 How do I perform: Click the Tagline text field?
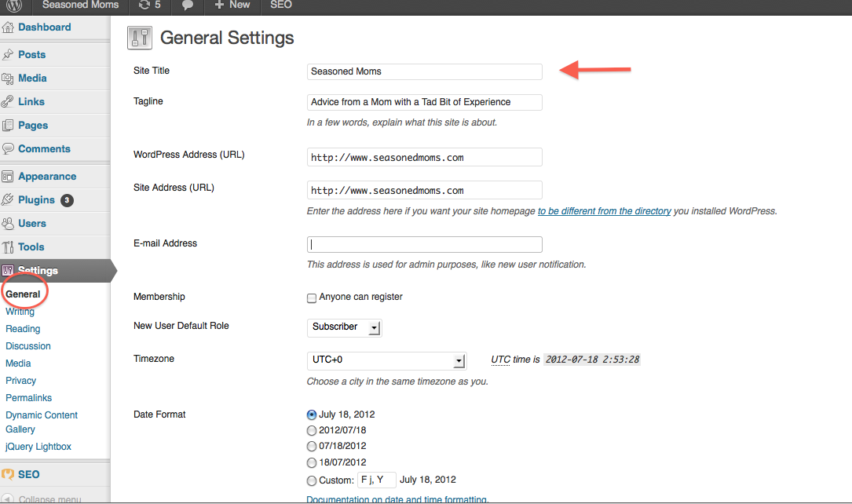[x=424, y=102]
